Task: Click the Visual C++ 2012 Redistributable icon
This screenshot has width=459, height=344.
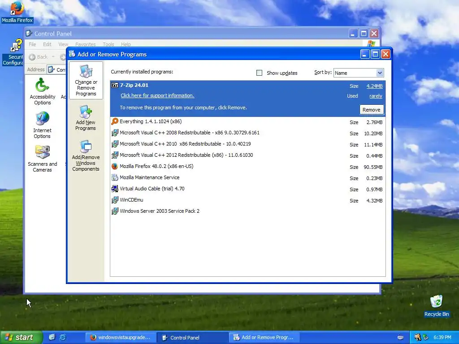Action: click(115, 155)
